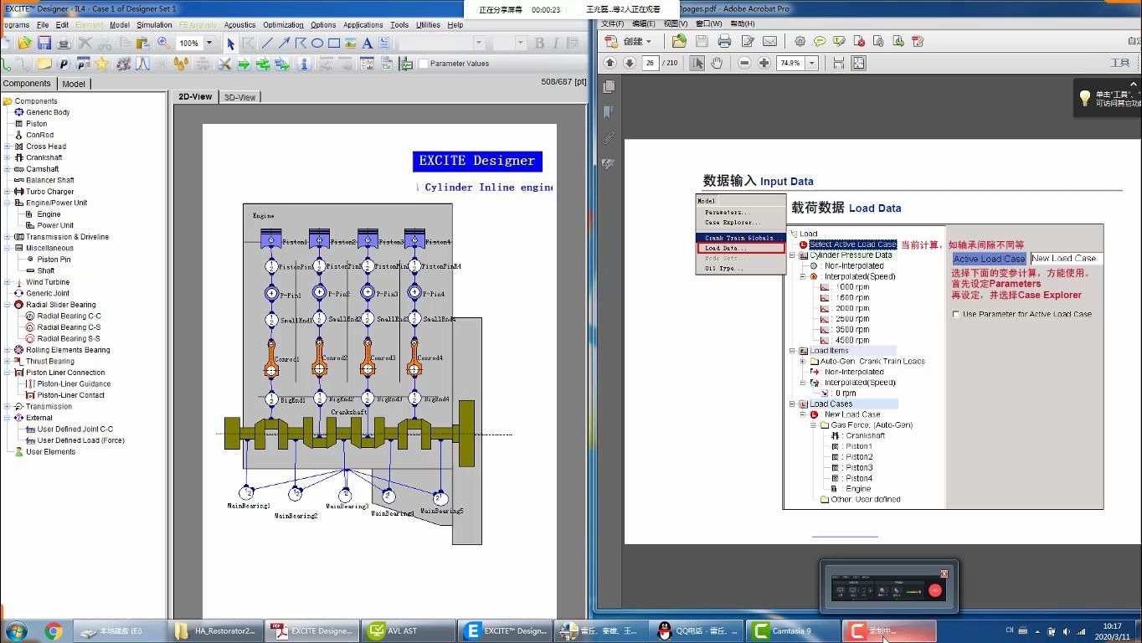The image size is (1142, 643).
Task: Click the red record button on recorder widget
Action: coord(935,590)
